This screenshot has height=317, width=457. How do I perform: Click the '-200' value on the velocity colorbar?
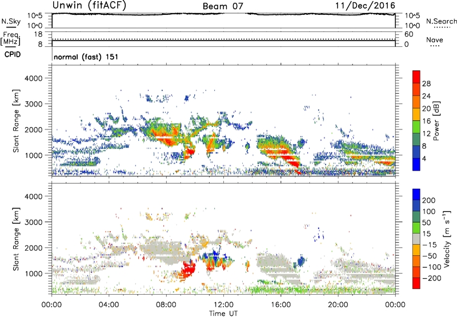coord(432,278)
